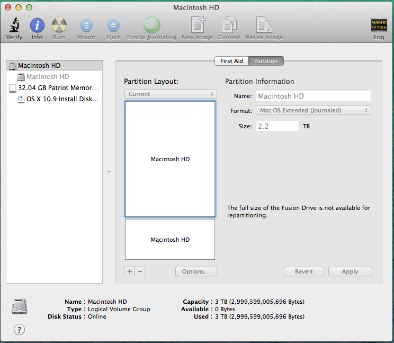Click the Available 0 Bytes text
The image size is (394, 343).
click(x=225, y=309)
